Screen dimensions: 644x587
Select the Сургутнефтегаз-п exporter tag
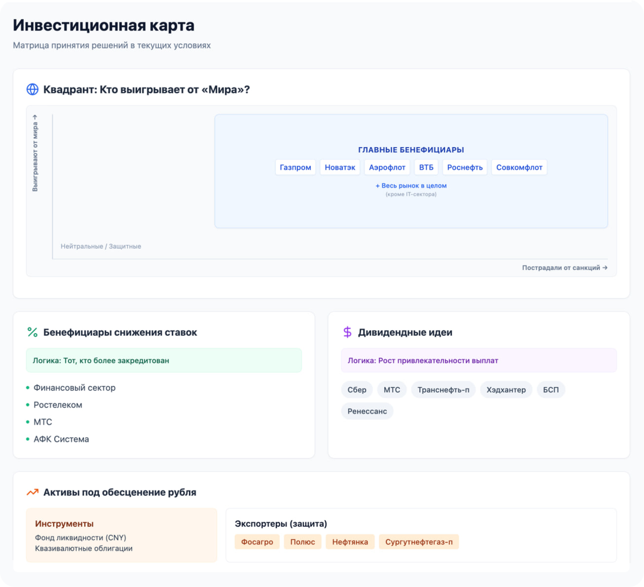[x=419, y=542]
